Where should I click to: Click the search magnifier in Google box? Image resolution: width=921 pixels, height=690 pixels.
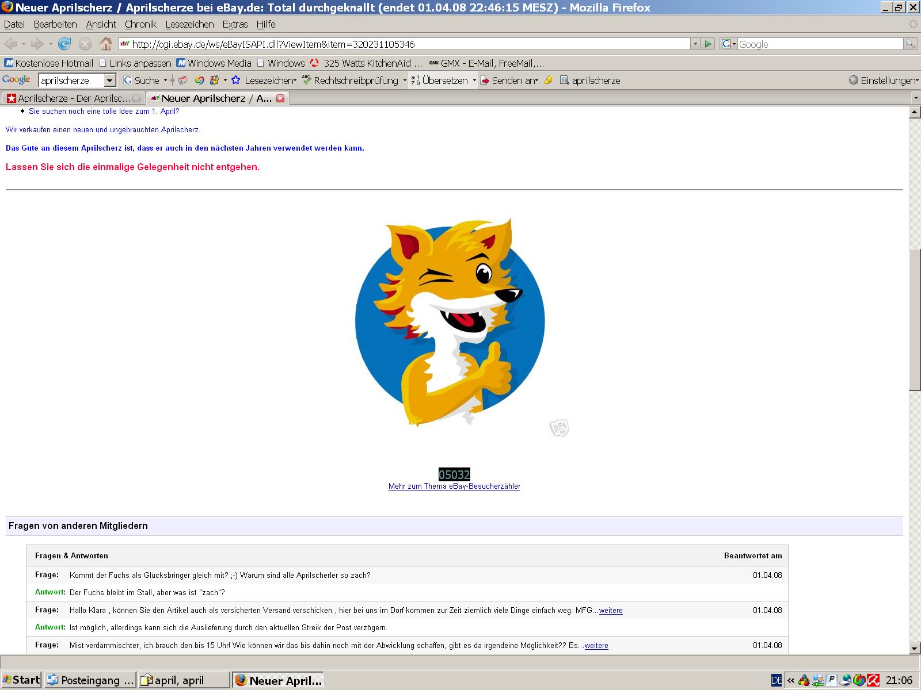click(910, 44)
